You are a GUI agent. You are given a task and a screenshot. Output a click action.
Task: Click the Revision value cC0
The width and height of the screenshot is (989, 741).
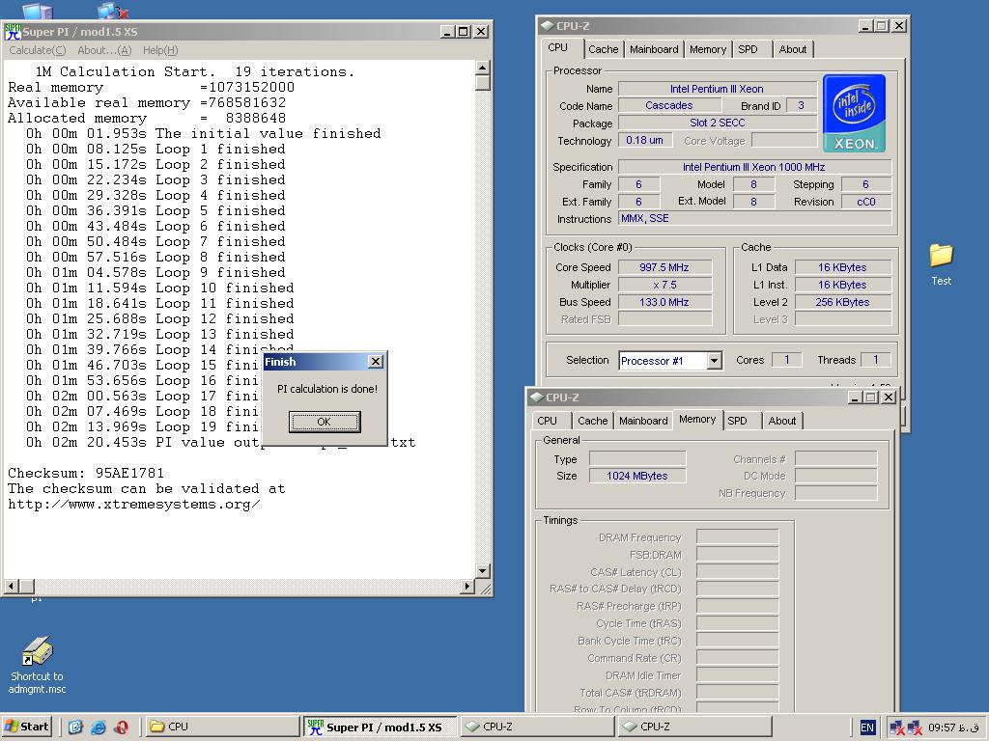coord(866,202)
